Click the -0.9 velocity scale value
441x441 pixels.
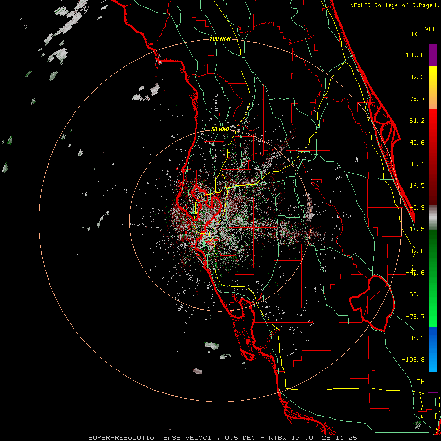[417, 208]
